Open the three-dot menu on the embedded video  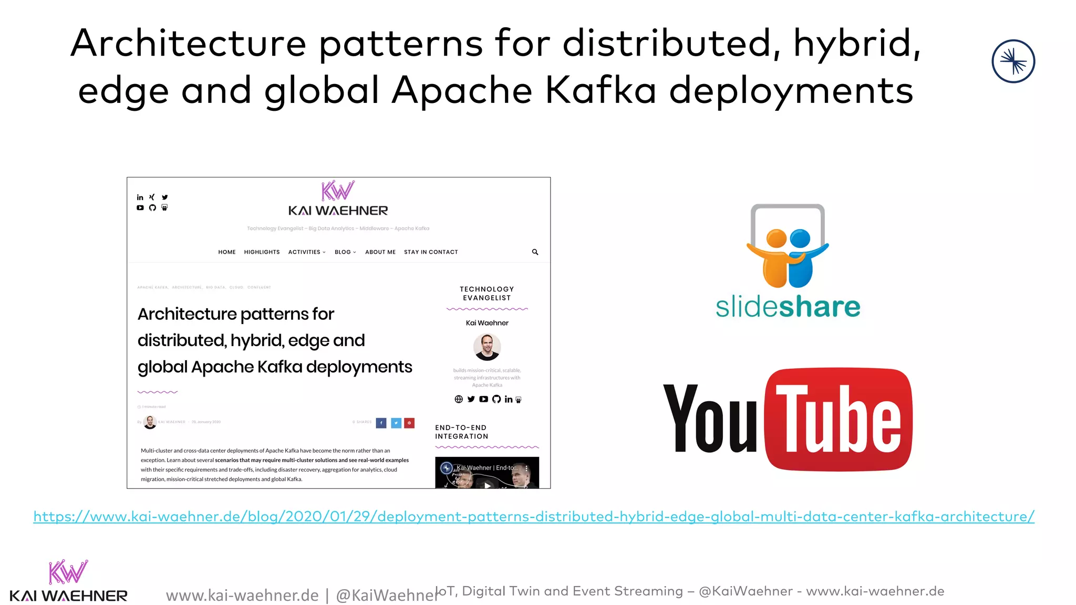(526, 468)
